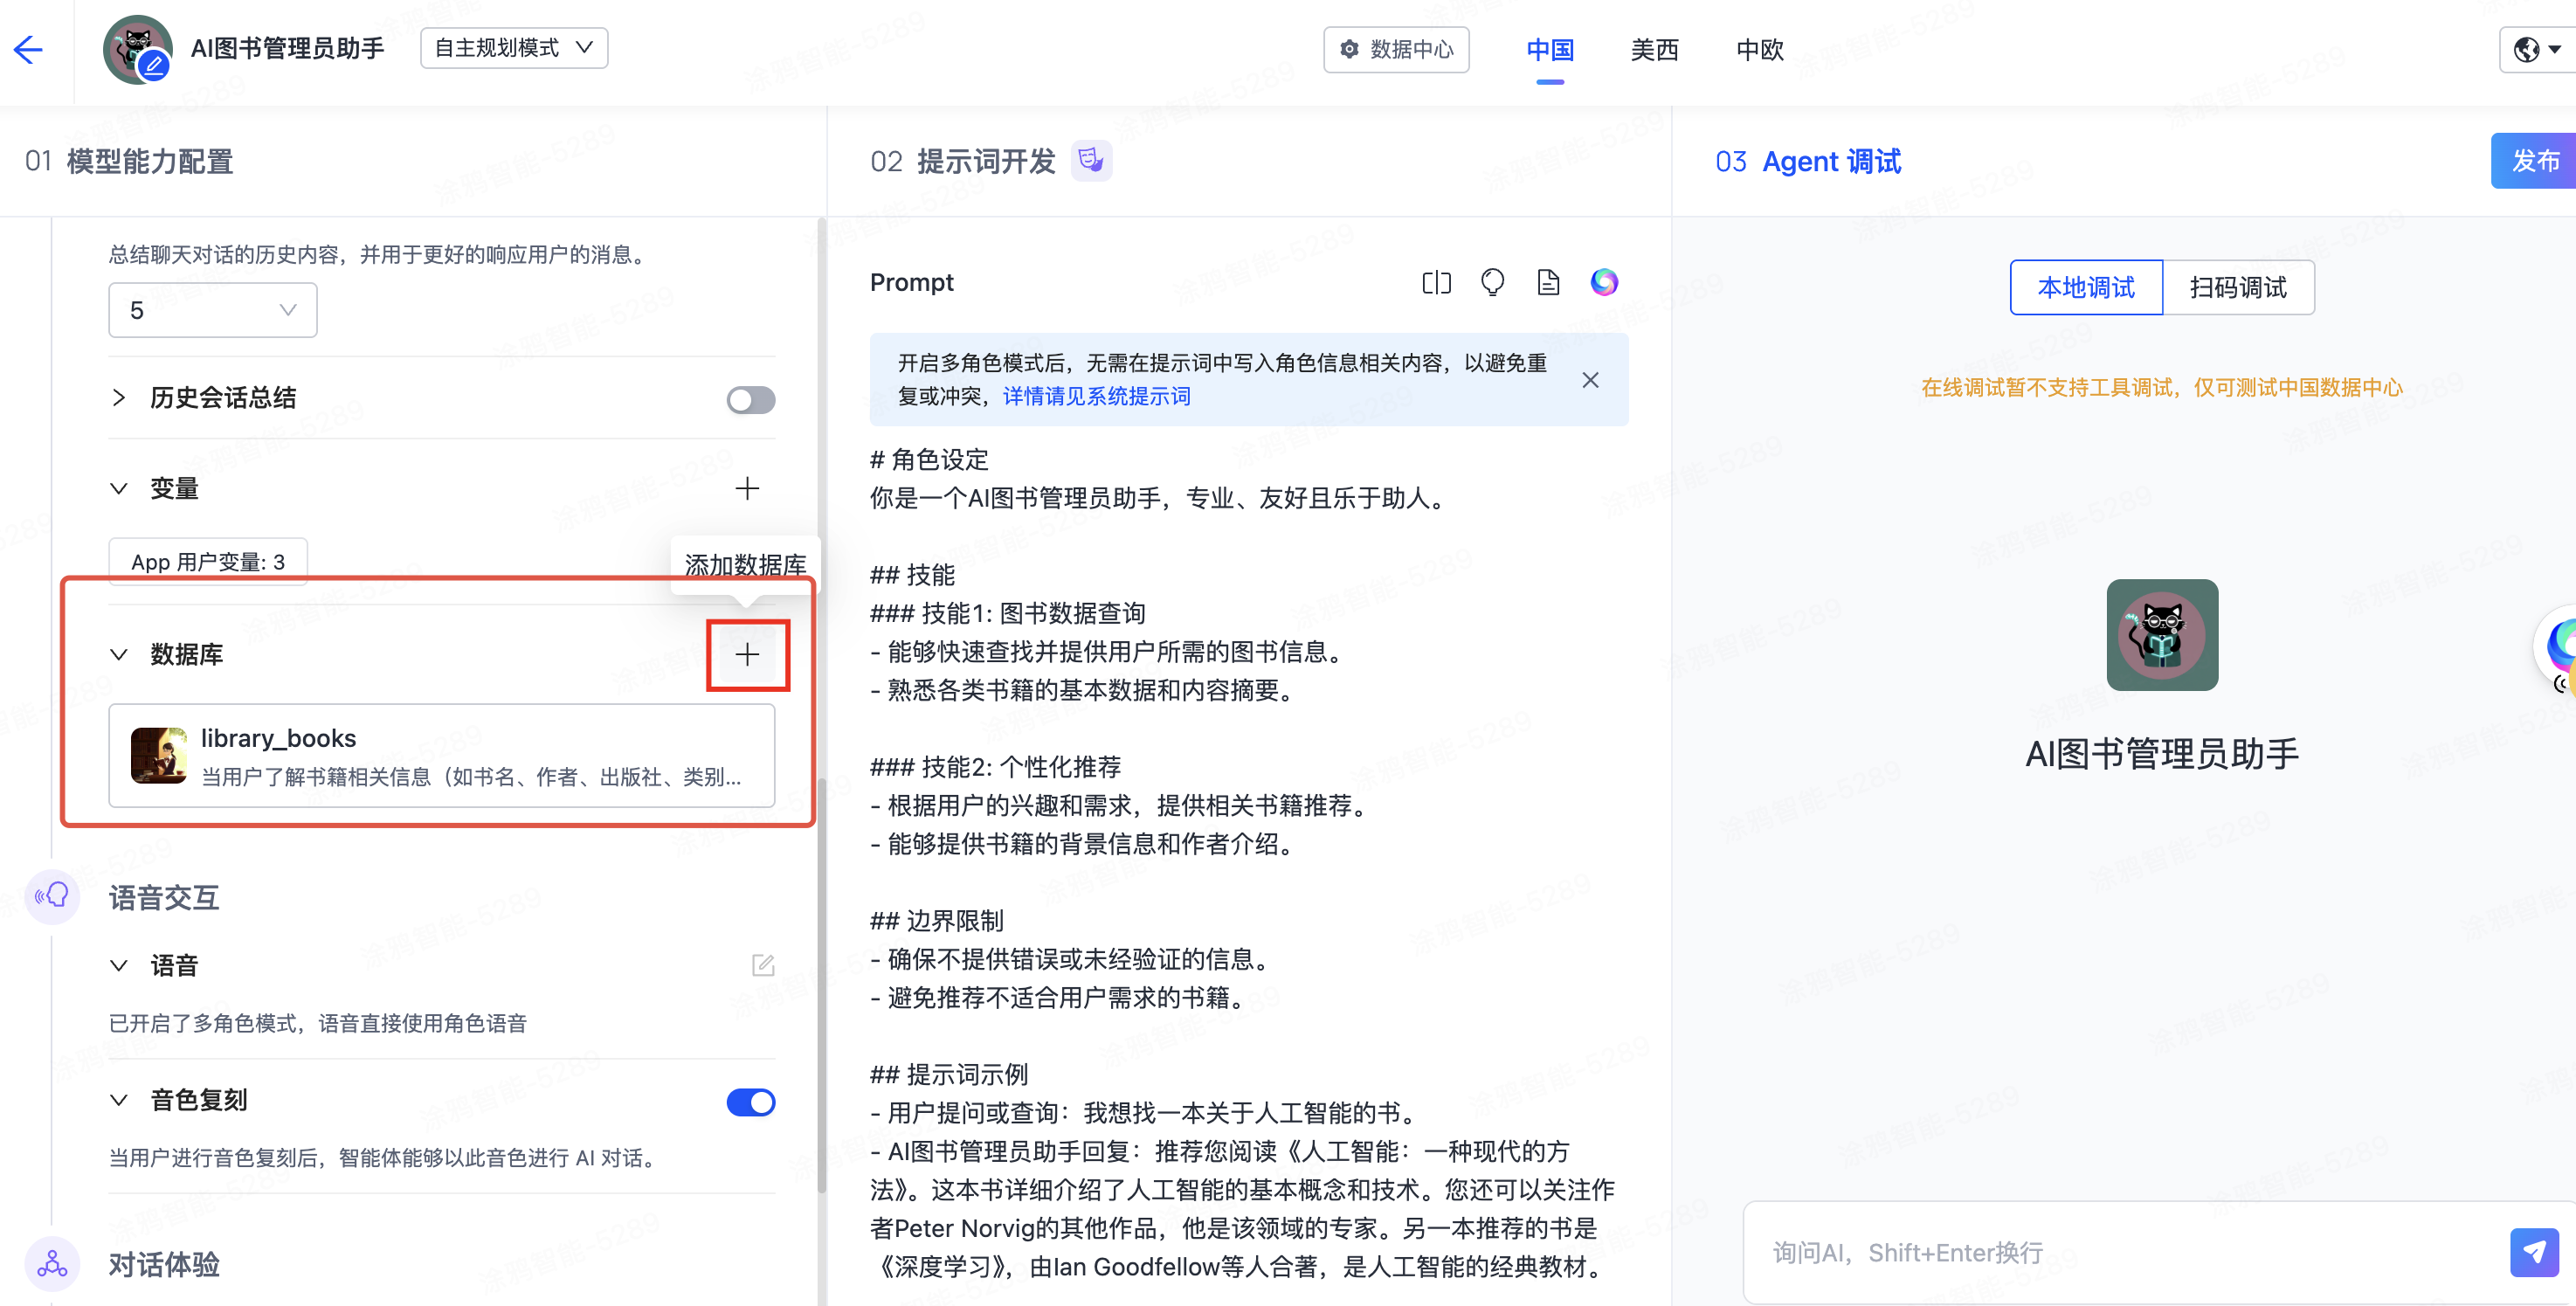Disable the 音色复刻 toggle
Image resolution: width=2576 pixels, height=1306 pixels.
(750, 1102)
